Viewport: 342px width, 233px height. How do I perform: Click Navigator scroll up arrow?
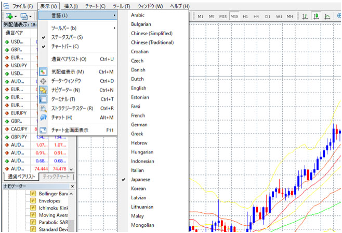point(71,194)
